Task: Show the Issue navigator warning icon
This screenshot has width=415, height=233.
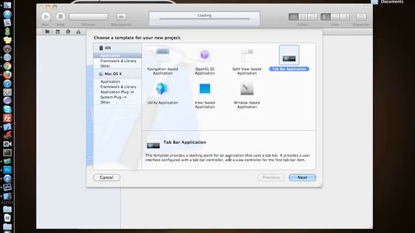Action: tap(78, 32)
